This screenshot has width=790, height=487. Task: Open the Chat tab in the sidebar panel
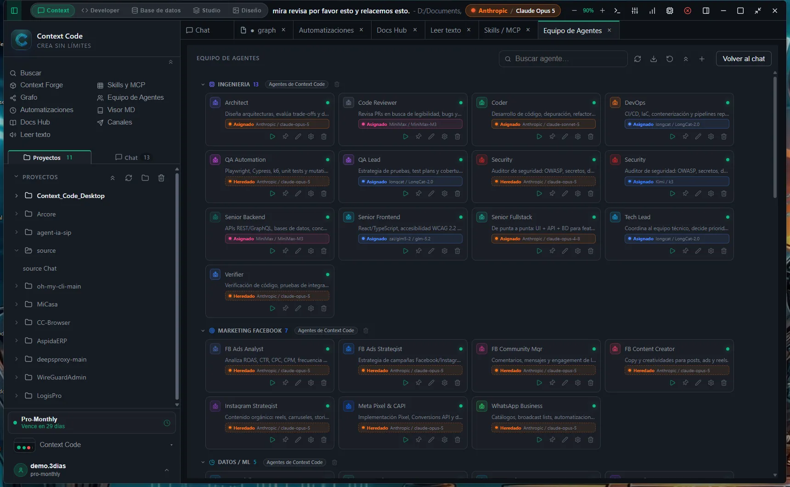tap(133, 158)
